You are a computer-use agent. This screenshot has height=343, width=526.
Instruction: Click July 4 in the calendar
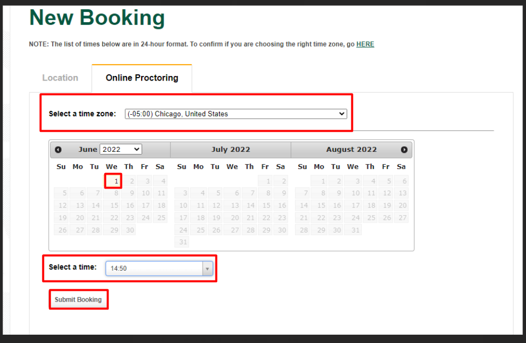[x=198, y=193]
